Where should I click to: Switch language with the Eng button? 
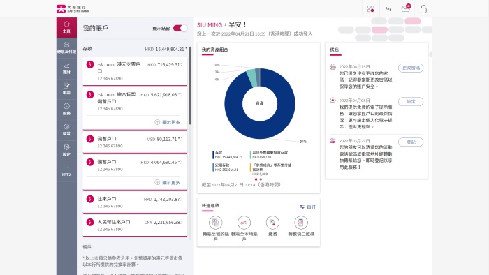coord(388,8)
